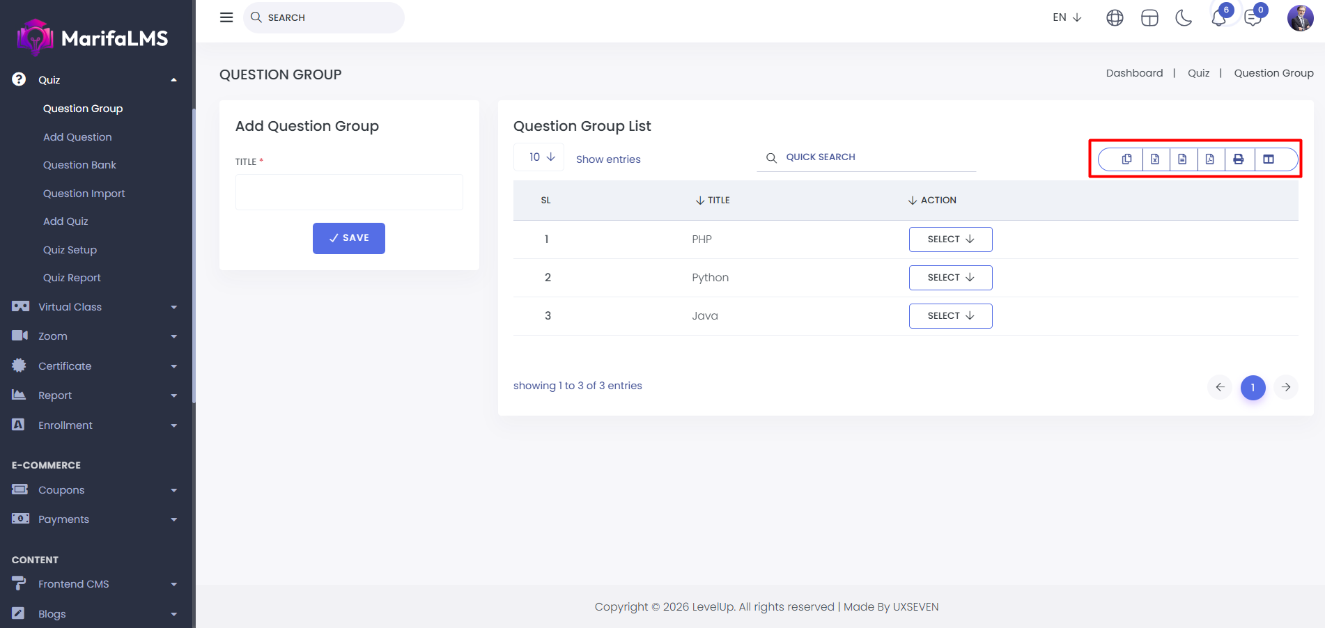
Task: Open the column visibility icon
Action: tap(1269, 159)
